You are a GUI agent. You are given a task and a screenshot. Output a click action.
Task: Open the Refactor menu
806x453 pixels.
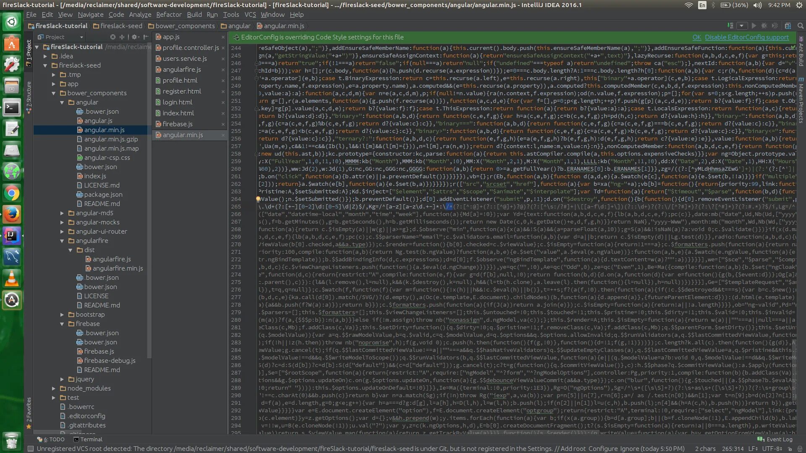point(169,14)
